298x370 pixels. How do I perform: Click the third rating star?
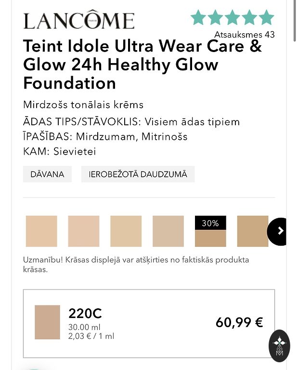pyautogui.click(x=233, y=17)
